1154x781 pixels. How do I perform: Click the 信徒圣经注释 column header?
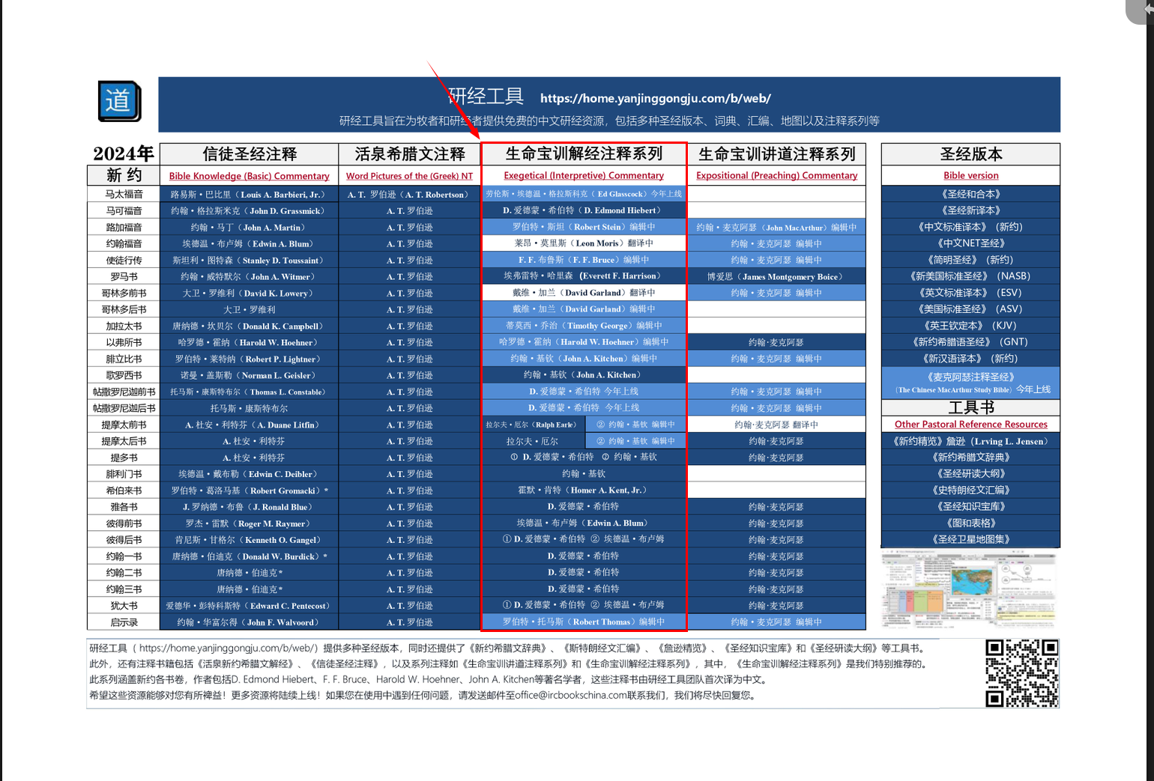click(x=249, y=154)
